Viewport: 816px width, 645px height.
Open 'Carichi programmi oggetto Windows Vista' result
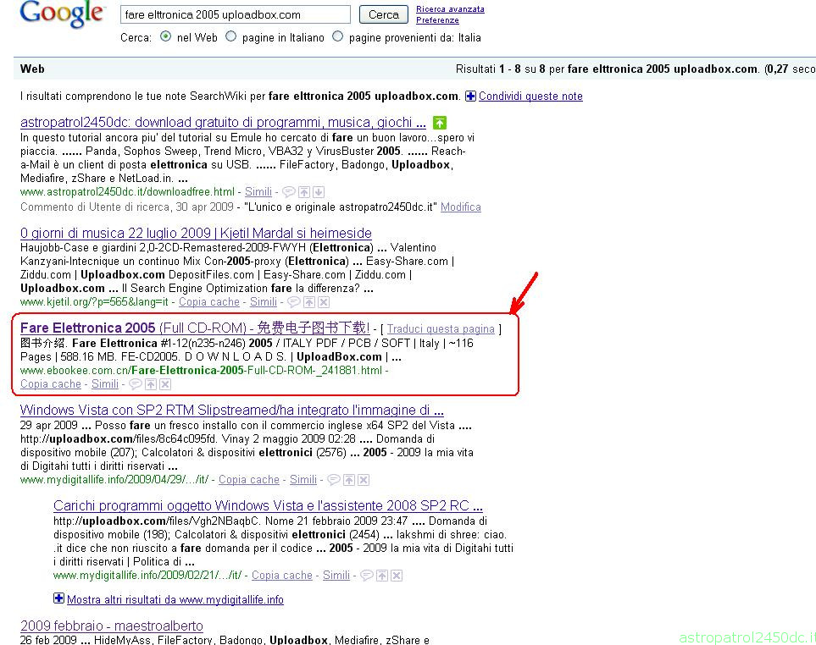(268, 505)
